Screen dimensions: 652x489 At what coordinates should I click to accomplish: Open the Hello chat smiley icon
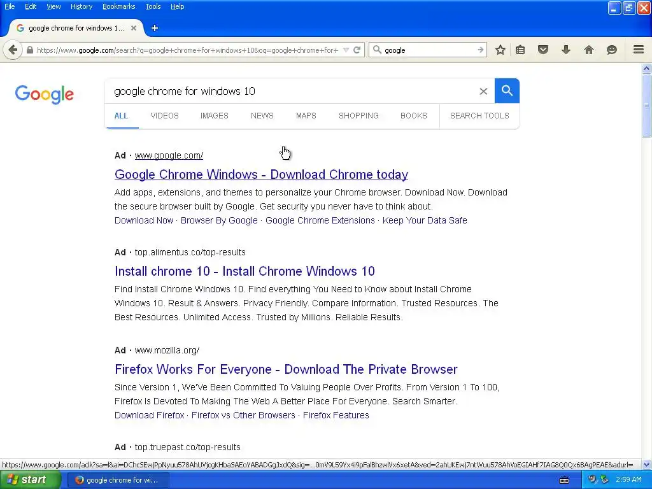pyautogui.click(x=612, y=50)
